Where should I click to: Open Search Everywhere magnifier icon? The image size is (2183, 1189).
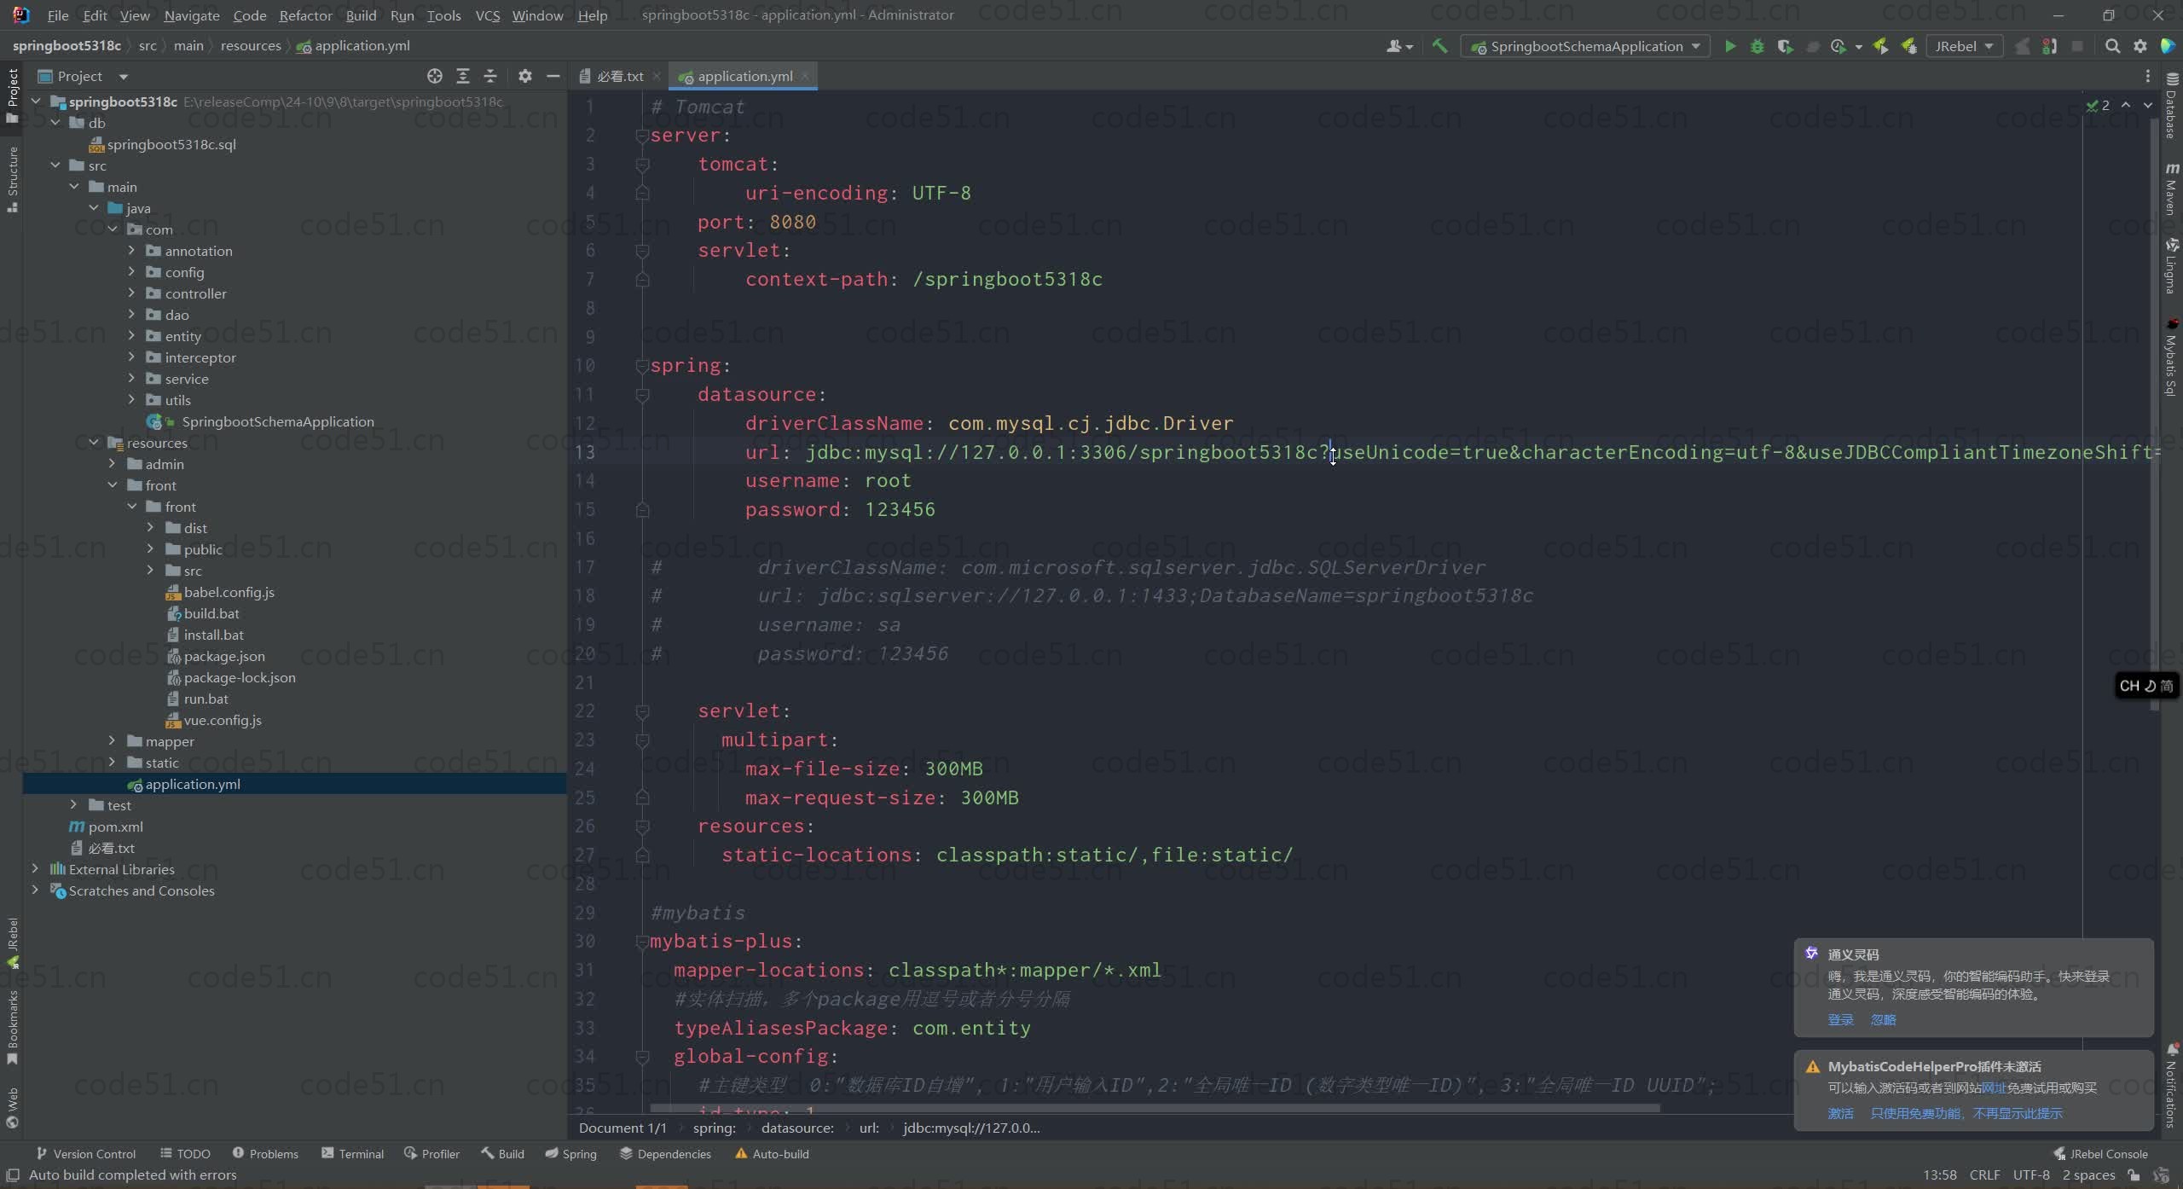[2112, 46]
